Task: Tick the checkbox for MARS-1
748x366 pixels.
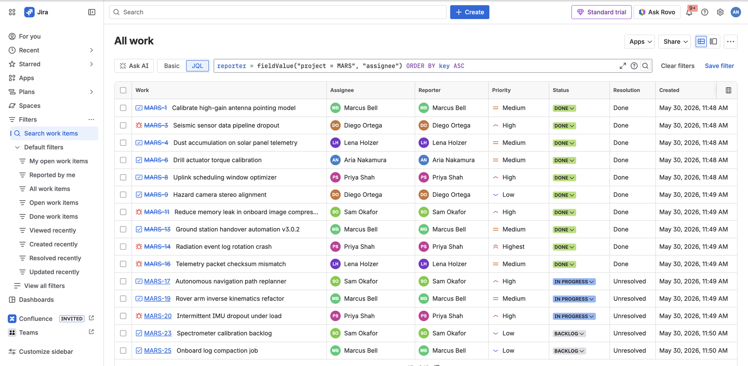Action: tap(123, 108)
